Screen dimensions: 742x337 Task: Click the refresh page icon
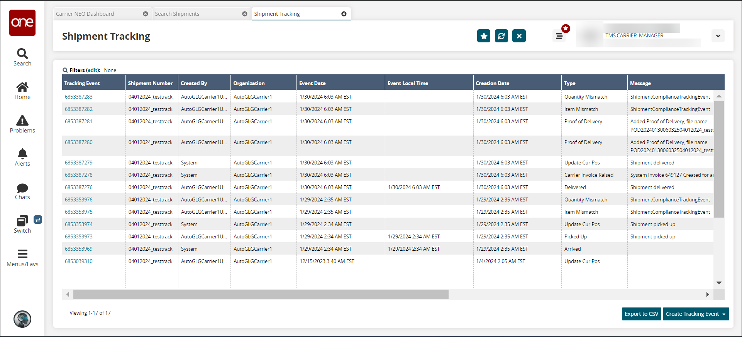[x=501, y=36]
